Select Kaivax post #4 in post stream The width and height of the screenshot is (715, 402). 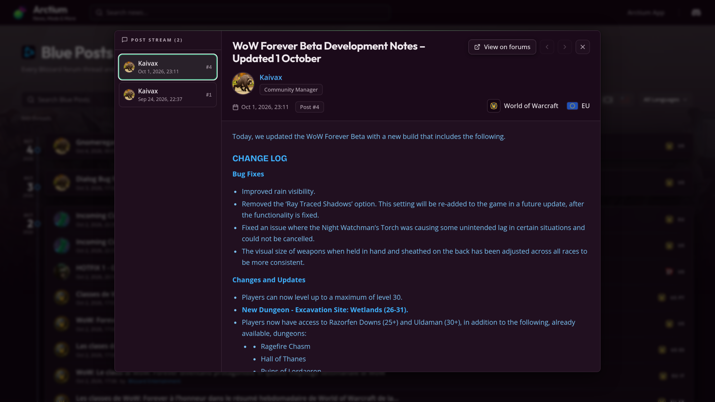(x=168, y=67)
